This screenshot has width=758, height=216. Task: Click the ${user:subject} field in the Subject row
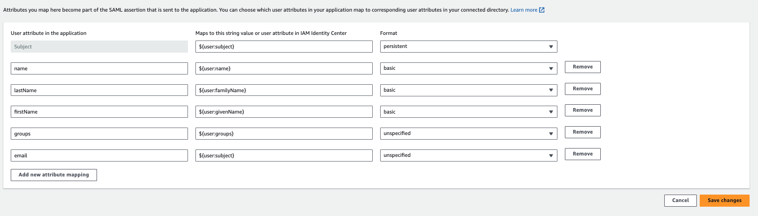click(284, 47)
